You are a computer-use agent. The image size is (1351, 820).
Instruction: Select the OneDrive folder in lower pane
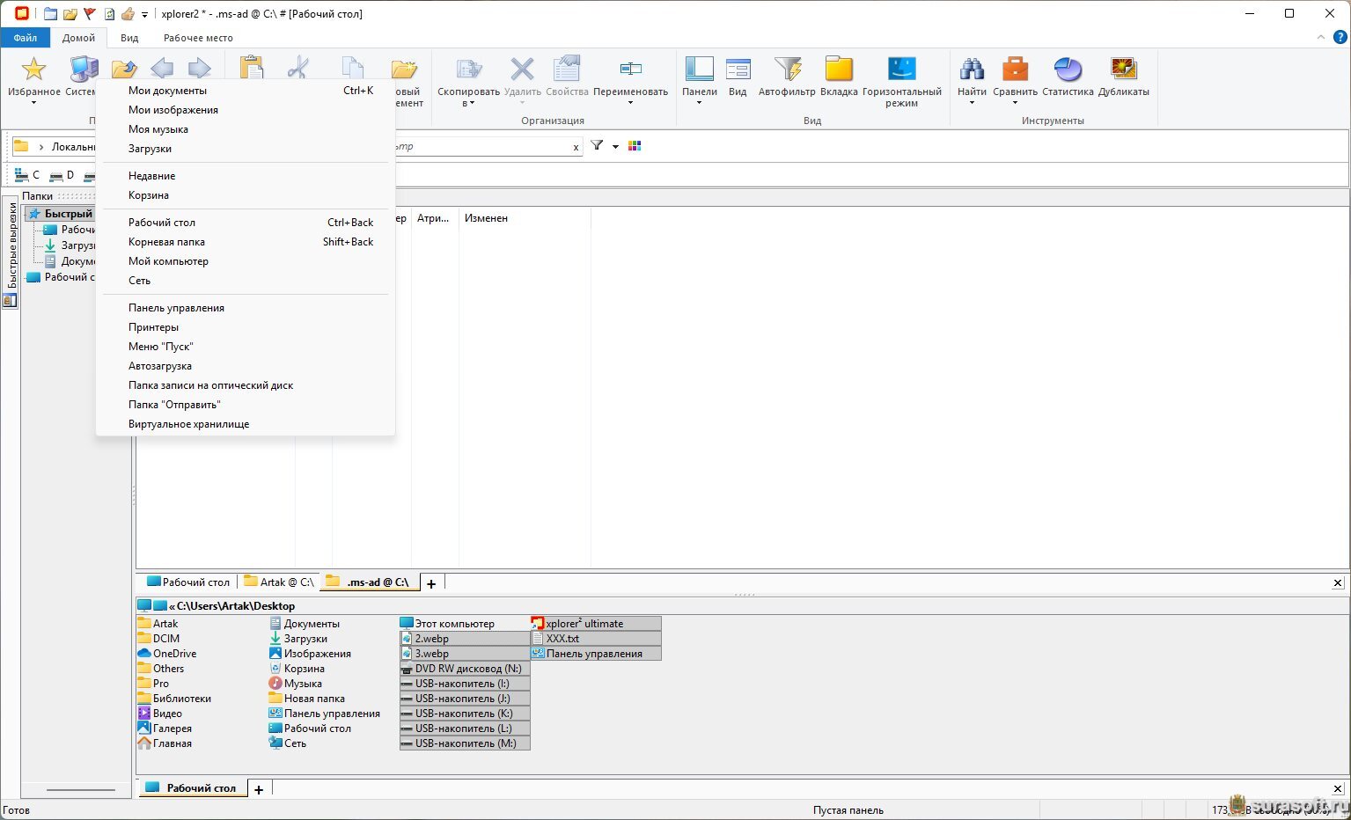tap(174, 654)
